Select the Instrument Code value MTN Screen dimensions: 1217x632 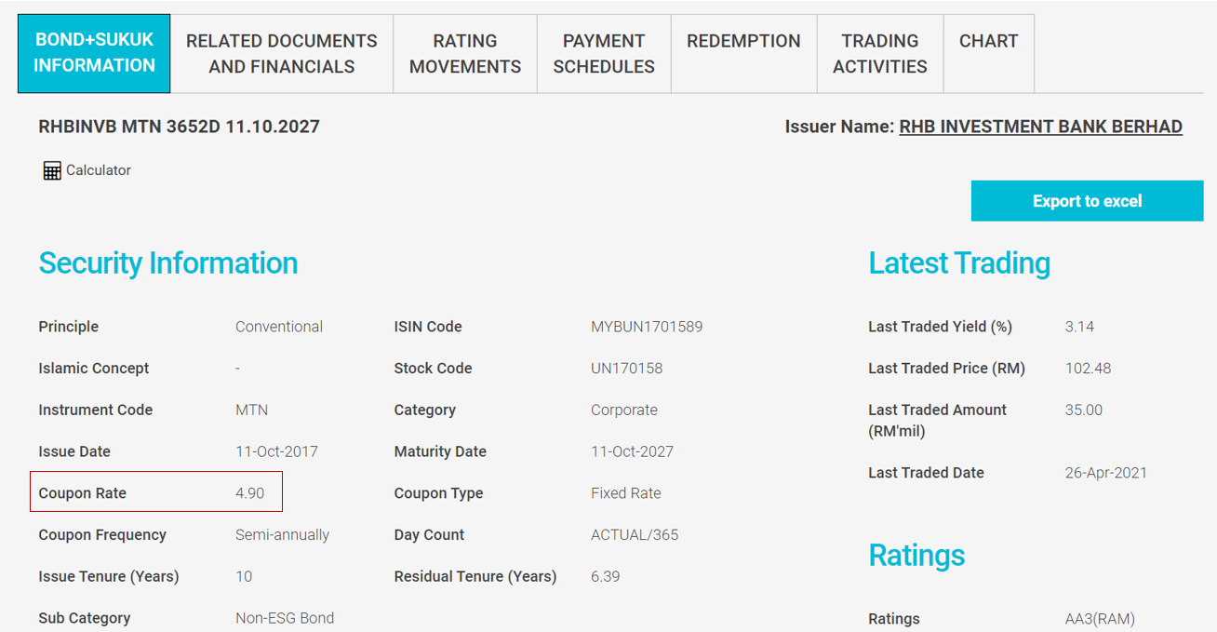tap(251, 410)
